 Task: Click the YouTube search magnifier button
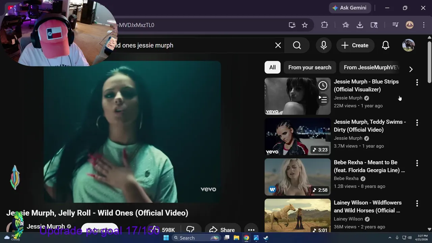coord(297,45)
